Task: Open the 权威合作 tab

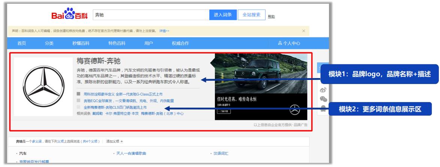Action: pos(180,43)
